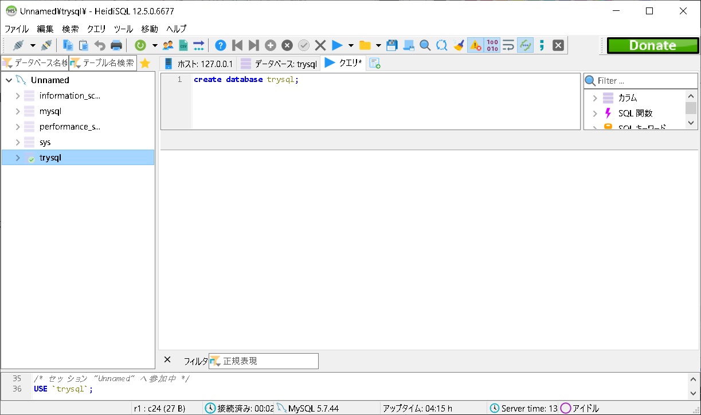The width and height of the screenshot is (701, 415).
Task: Click the green semicolon delimiter icon
Action: tap(542, 45)
